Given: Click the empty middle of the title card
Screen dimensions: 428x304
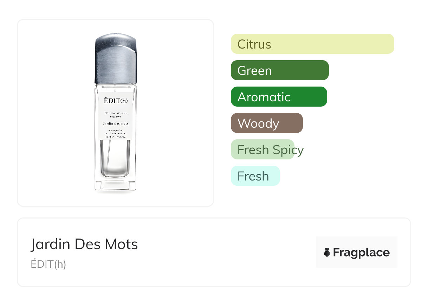Looking at the screenshot, I should (x=225, y=252).
